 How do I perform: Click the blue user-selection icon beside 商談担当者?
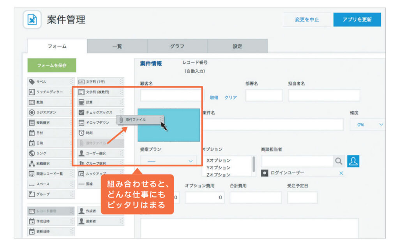click(x=353, y=161)
